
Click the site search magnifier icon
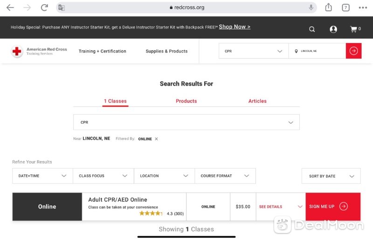coord(312,29)
